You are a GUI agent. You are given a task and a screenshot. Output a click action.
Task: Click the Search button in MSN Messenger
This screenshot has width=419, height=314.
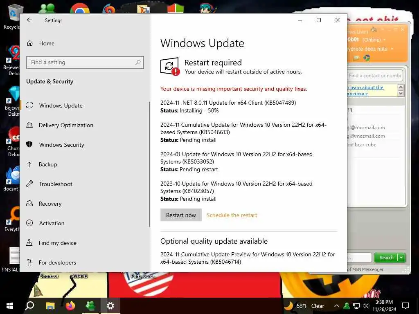[386, 258]
